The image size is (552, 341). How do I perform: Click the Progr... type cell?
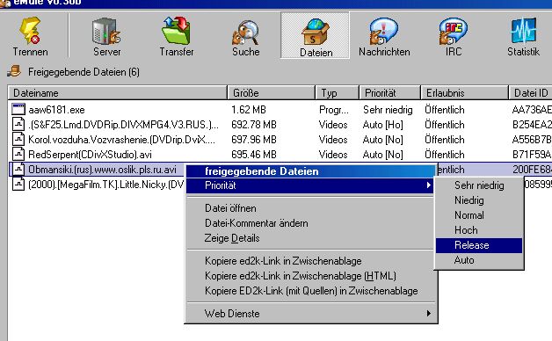click(334, 110)
